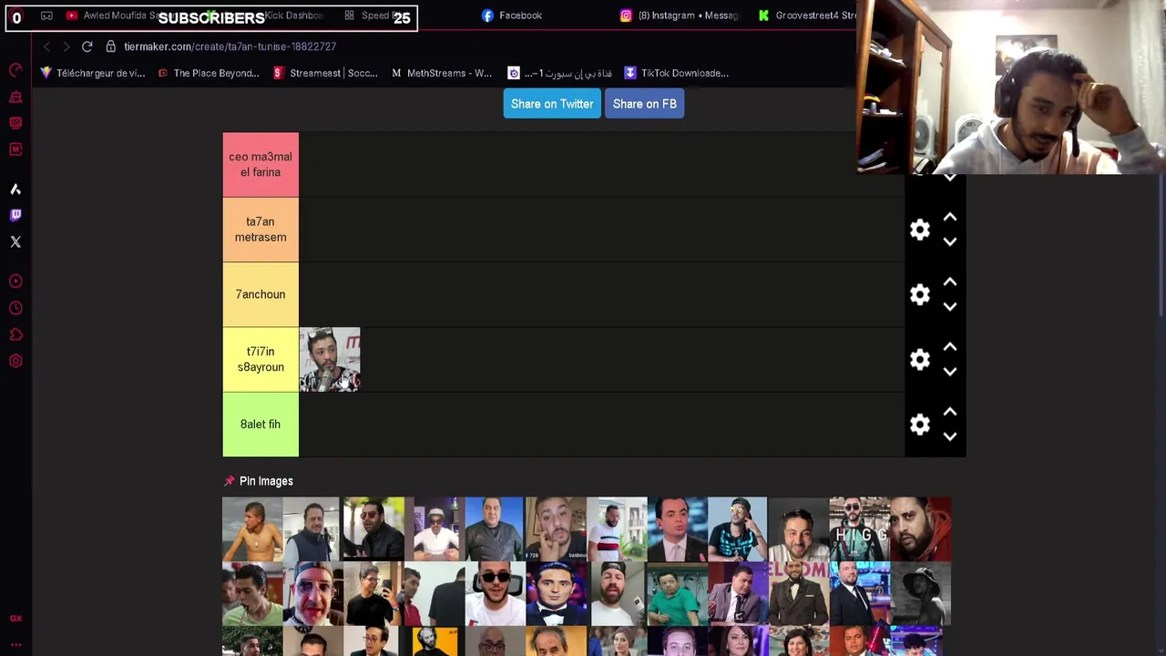Click the yellow t7i7in s8ayroun tier label
Viewport: 1166px width, 656px height.
tap(261, 360)
